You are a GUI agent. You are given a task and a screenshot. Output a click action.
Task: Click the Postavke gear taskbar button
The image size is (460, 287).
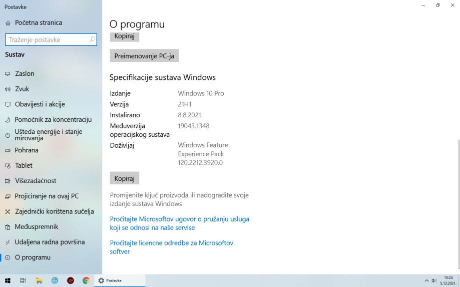click(120, 281)
